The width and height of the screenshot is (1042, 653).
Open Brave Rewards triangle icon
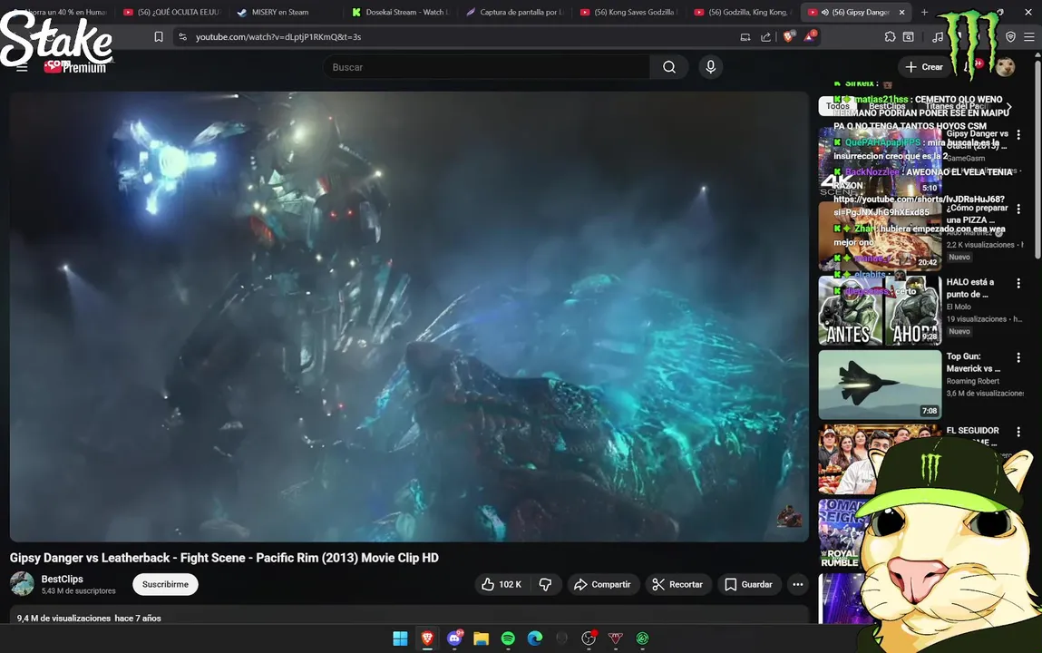[x=810, y=36]
